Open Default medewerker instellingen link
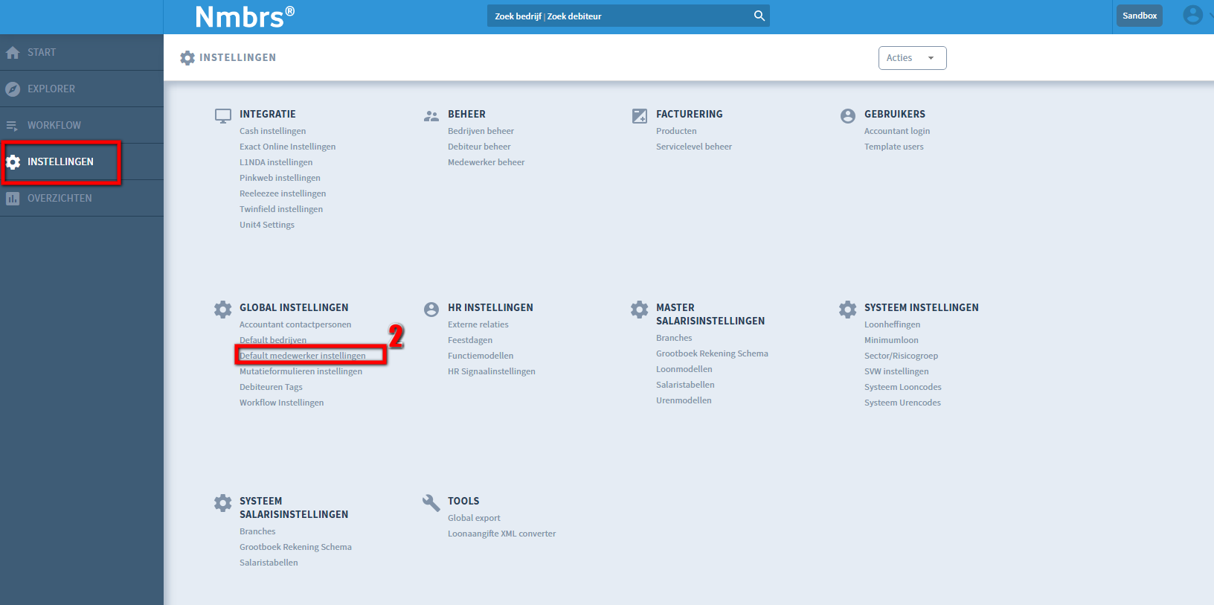 303,356
